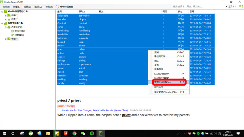Select the Kindle标注笔记 folder icon

(6, 12)
